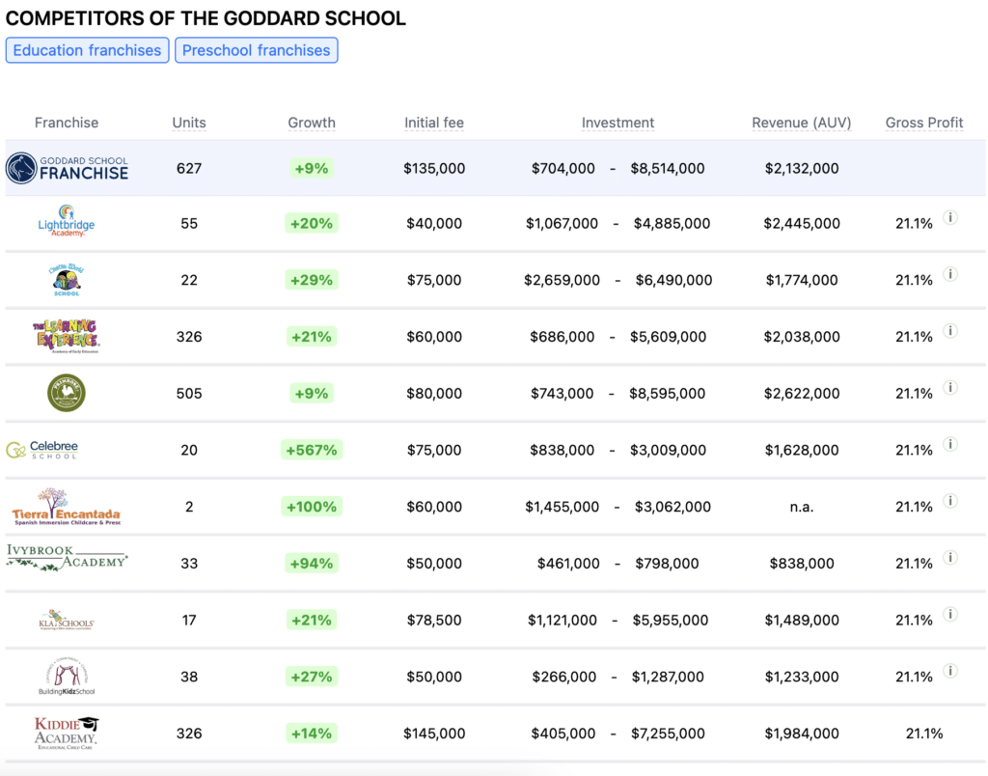This screenshot has height=776, width=988.
Task: Open the KLA Schools logo
Action: point(67,620)
